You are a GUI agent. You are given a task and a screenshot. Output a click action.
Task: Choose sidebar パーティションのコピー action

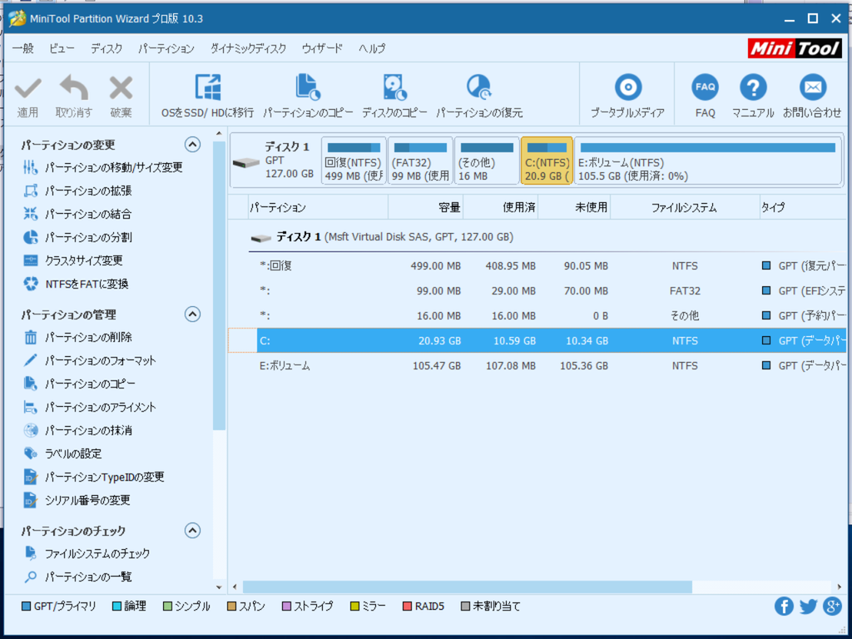[79, 384]
